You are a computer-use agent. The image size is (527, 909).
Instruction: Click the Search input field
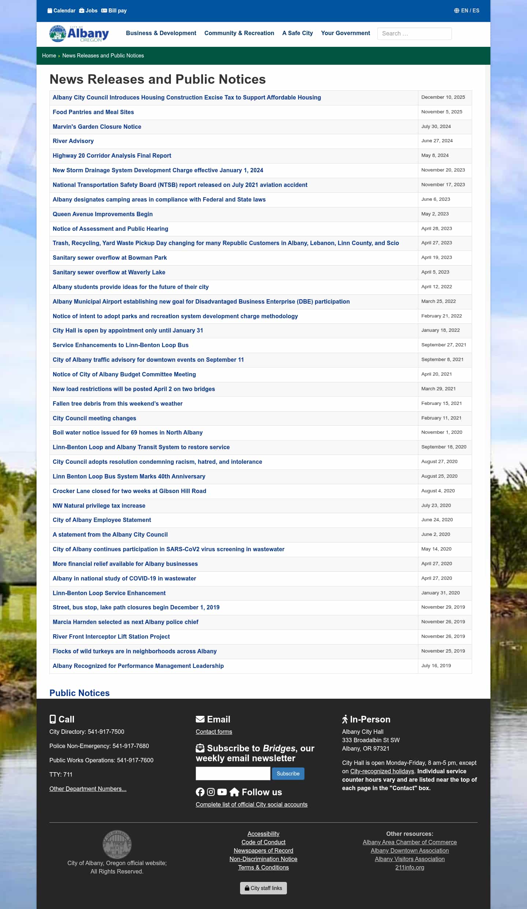click(x=414, y=34)
